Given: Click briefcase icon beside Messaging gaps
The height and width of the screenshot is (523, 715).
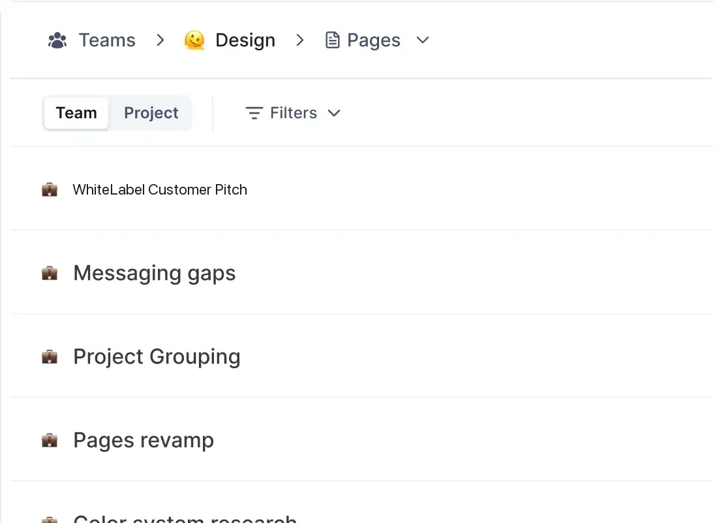Looking at the screenshot, I should [x=50, y=273].
